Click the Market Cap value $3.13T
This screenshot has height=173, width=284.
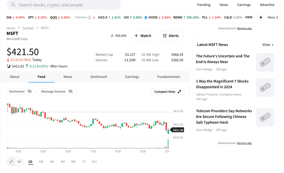pyautogui.click(x=130, y=54)
